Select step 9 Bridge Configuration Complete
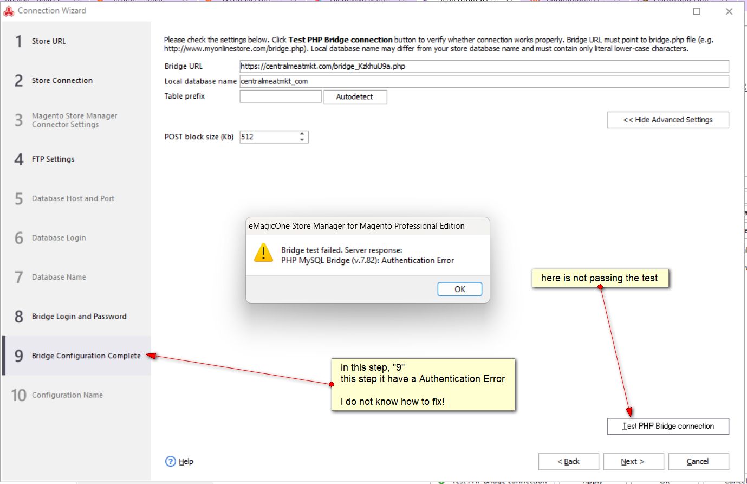 76,356
